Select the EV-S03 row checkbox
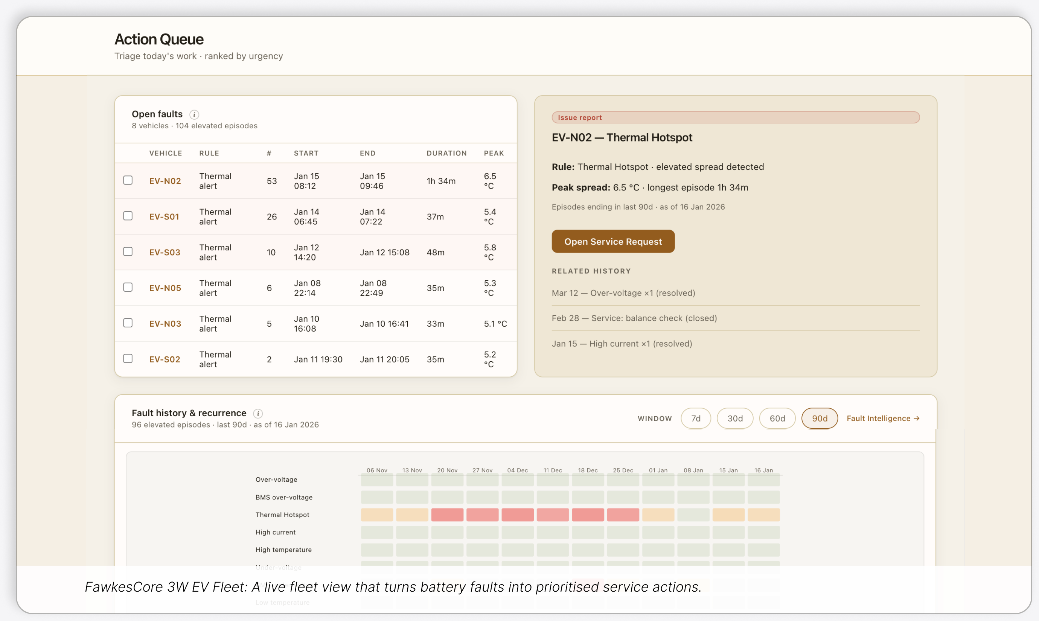The height and width of the screenshot is (621, 1039). coord(128,251)
